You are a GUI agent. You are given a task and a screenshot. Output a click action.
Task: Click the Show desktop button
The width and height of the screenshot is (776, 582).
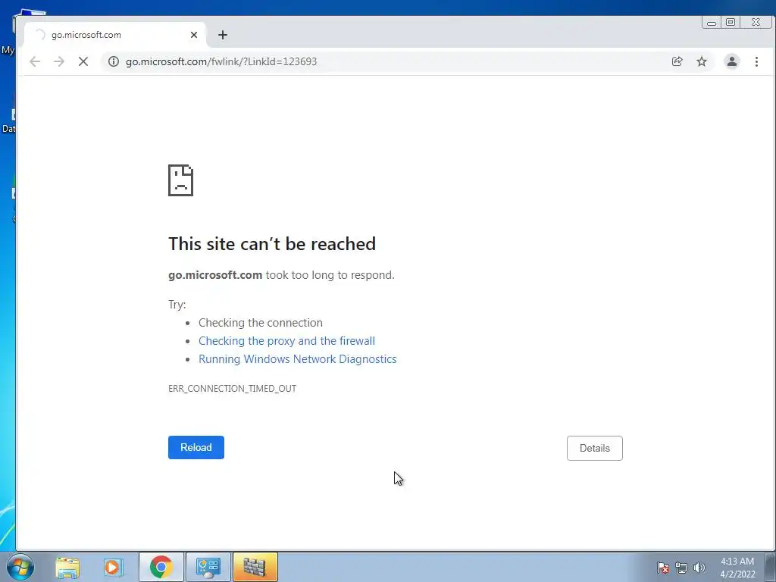771,567
